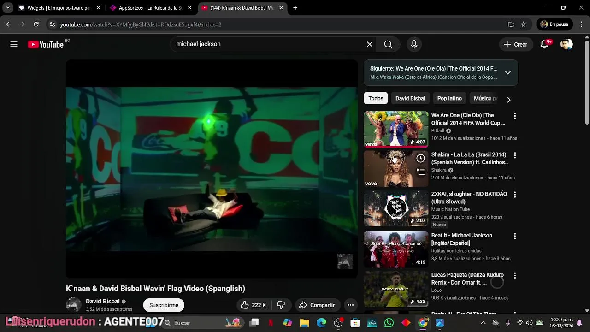
Task: Open WhatsApp from the taskbar
Action: tap(389, 323)
